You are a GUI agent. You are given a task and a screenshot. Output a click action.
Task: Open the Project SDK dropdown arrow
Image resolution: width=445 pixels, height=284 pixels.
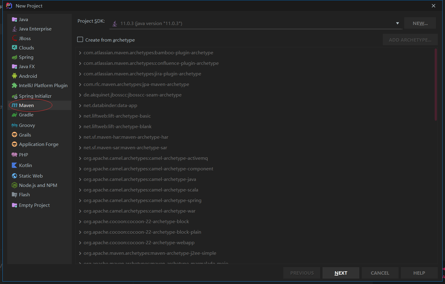tap(397, 23)
